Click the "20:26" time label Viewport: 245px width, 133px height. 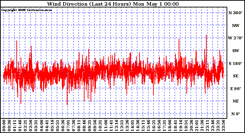pos(191,126)
